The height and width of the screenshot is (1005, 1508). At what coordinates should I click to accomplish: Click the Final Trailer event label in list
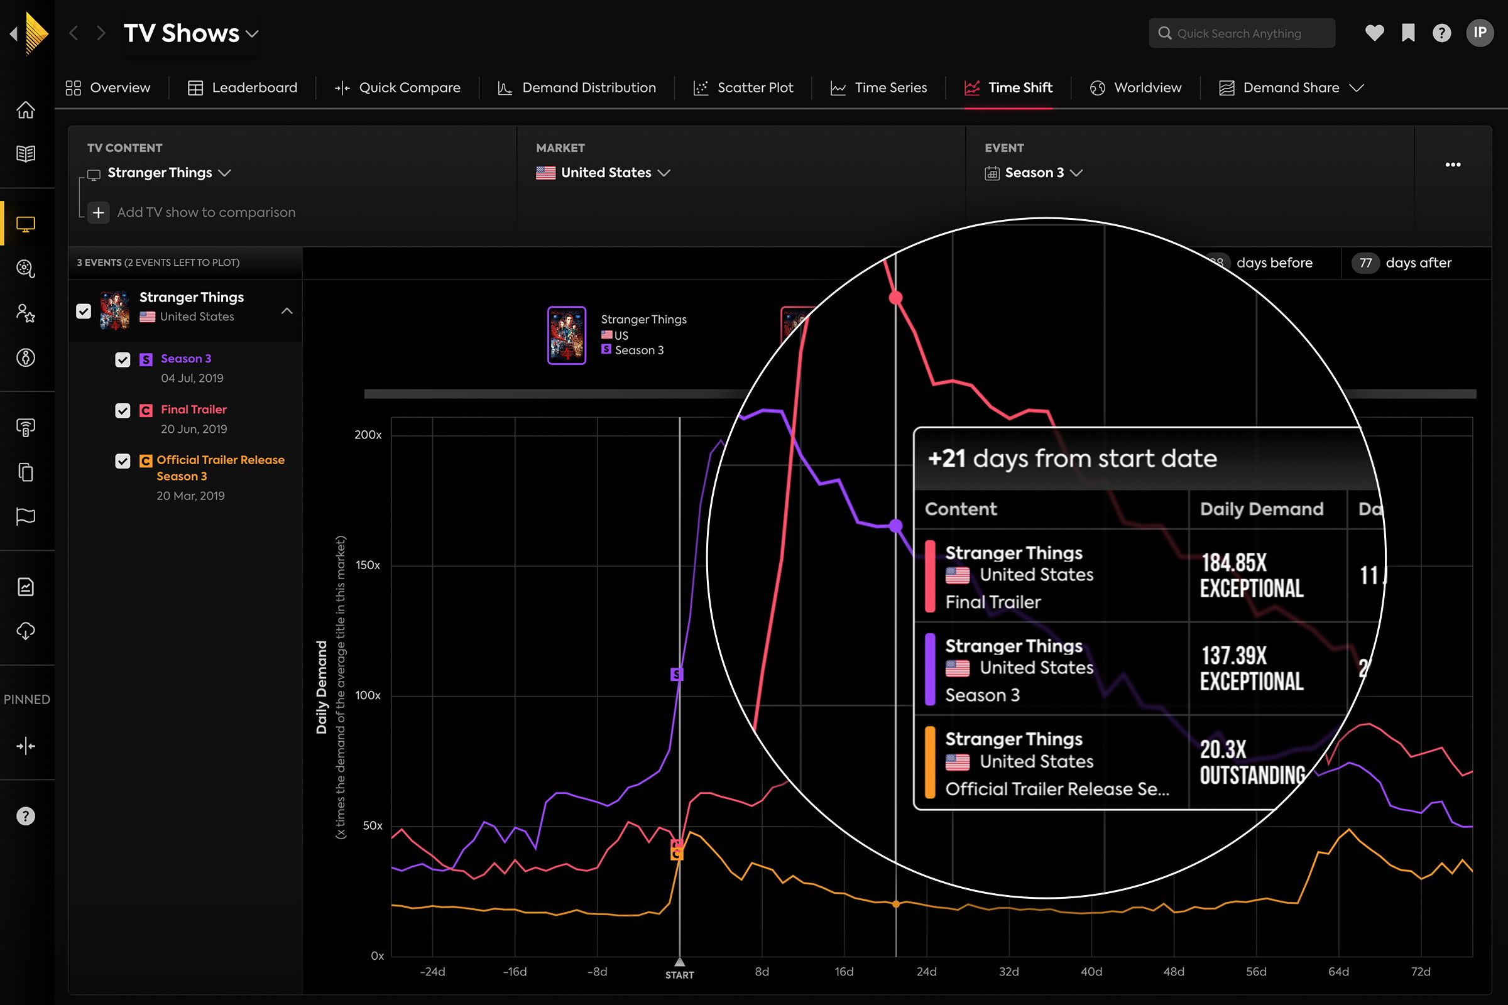(x=194, y=409)
